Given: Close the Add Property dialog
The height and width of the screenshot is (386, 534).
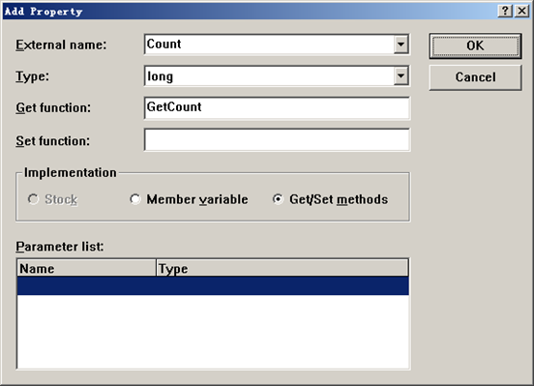Looking at the screenshot, I should coord(521,11).
